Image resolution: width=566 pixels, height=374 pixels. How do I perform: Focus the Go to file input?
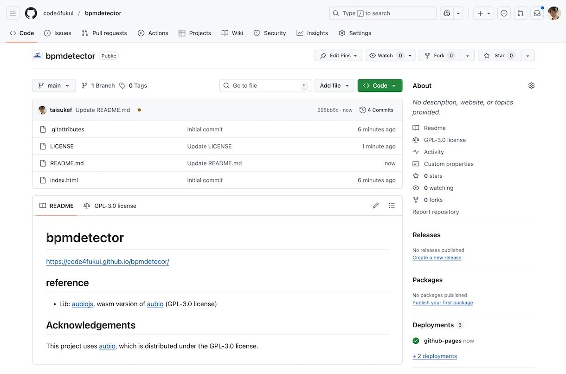tap(265, 85)
